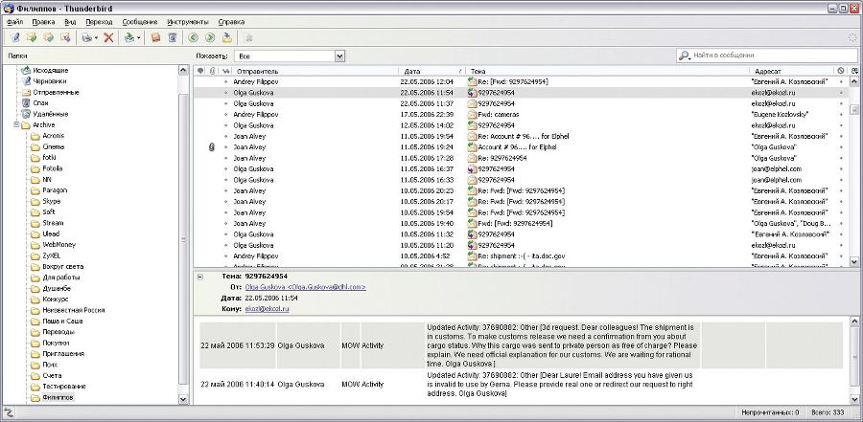Click the green forward navigation arrow
Screen dimensions: 863x422
[209, 37]
